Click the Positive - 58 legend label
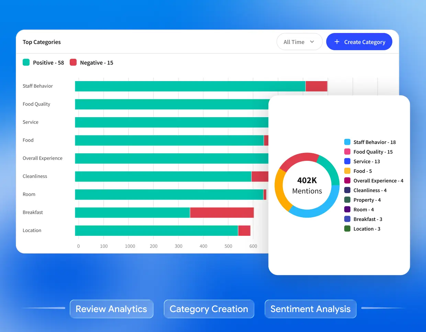The height and width of the screenshot is (332, 426). pos(48,63)
